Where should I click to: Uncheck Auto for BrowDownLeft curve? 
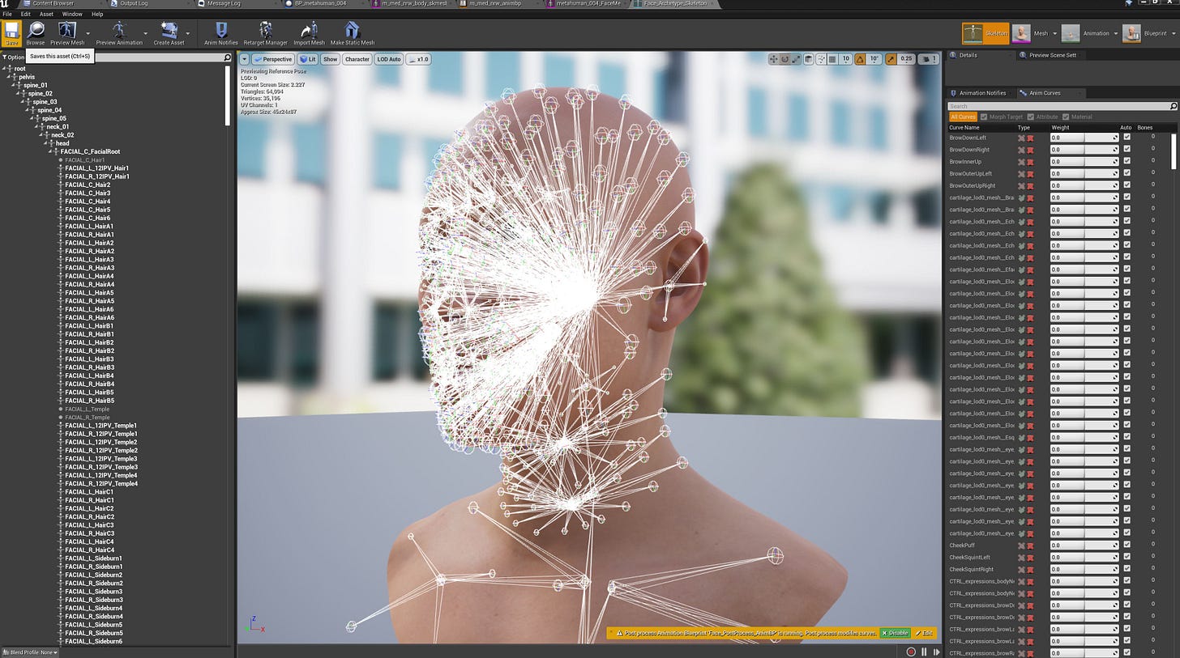1127,138
